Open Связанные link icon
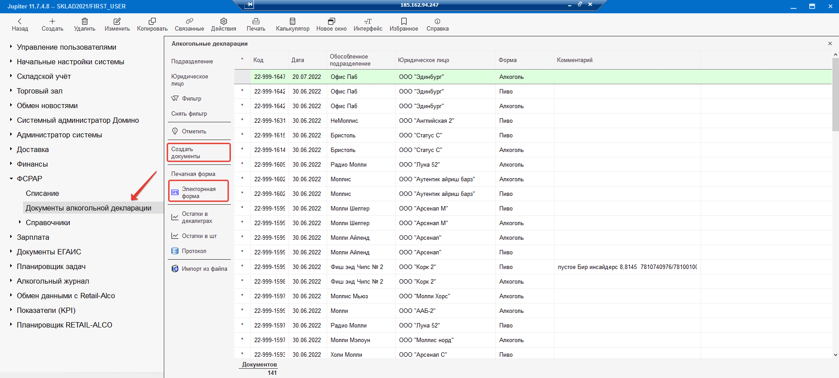Image resolution: width=839 pixels, height=378 pixels. point(190,21)
